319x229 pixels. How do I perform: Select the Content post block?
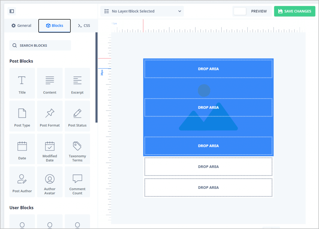[50, 83]
